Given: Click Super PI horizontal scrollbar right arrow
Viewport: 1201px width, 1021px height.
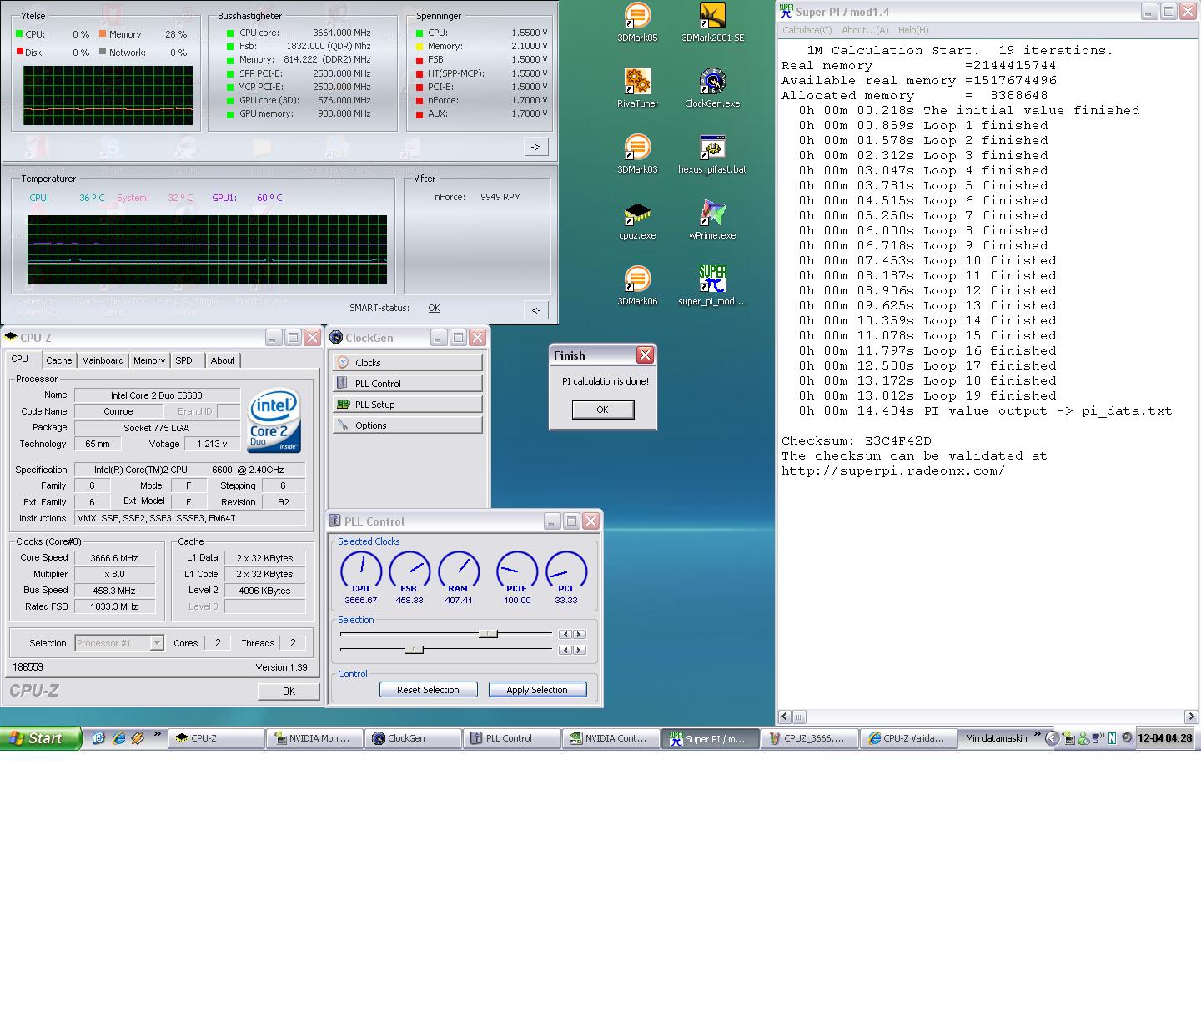Looking at the screenshot, I should click(1191, 717).
